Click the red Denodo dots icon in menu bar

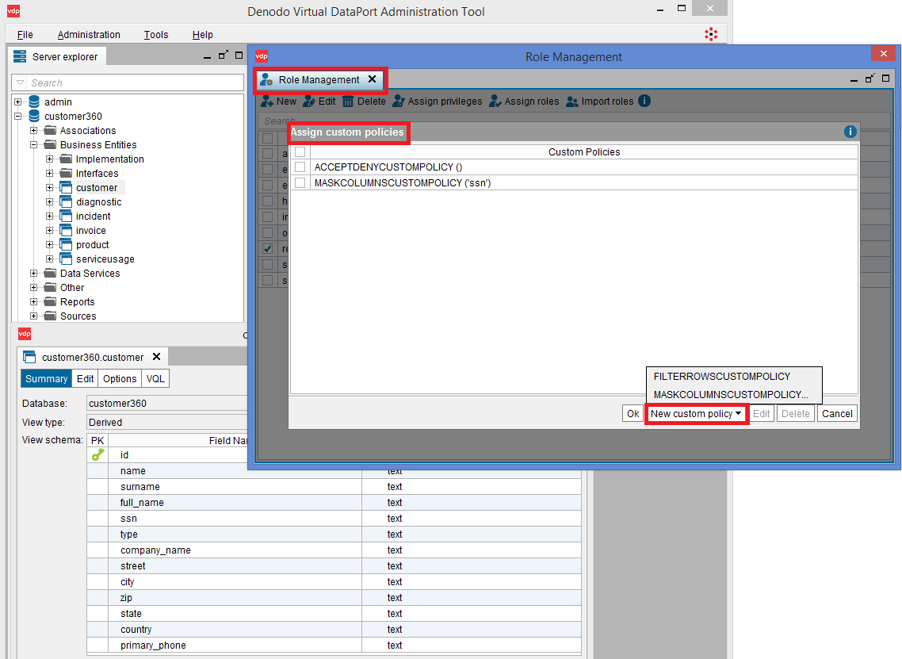point(711,34)
